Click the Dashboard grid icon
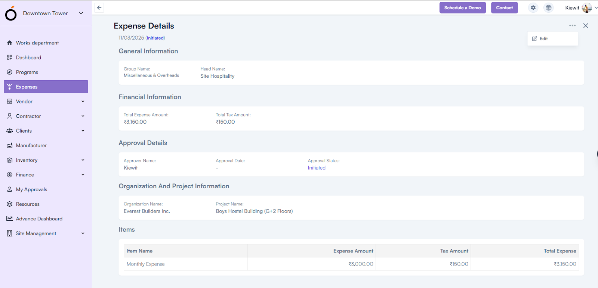Viewport: 598px width, 288px height. [10, 58]
